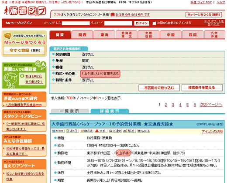Click the folder icon in Myページ banner
The height and width of the screenshot is (183, 227).
pyautogui.click(x=8, y=36)
